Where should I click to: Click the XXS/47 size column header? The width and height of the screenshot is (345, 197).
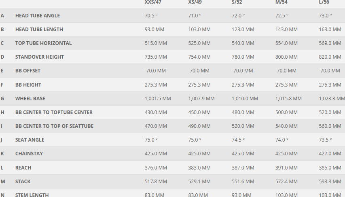(x=152, y=2)
